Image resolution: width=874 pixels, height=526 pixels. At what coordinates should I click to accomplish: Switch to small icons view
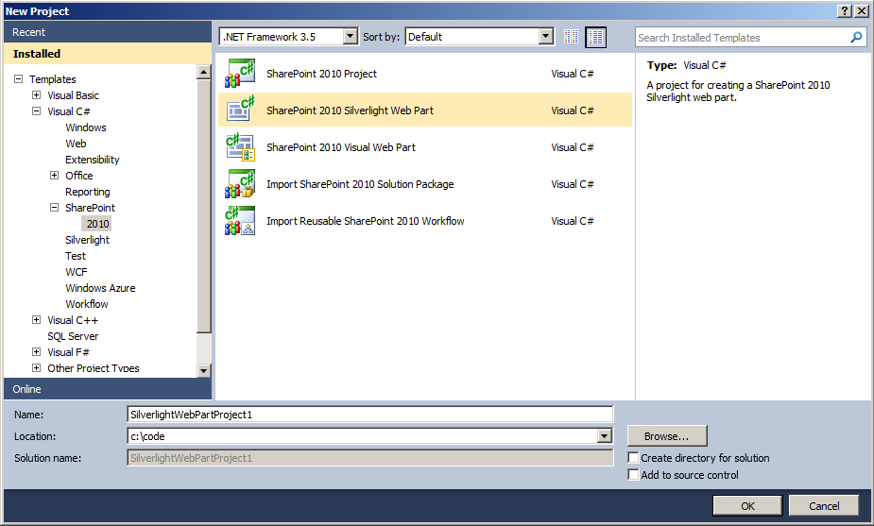(571, 37)
